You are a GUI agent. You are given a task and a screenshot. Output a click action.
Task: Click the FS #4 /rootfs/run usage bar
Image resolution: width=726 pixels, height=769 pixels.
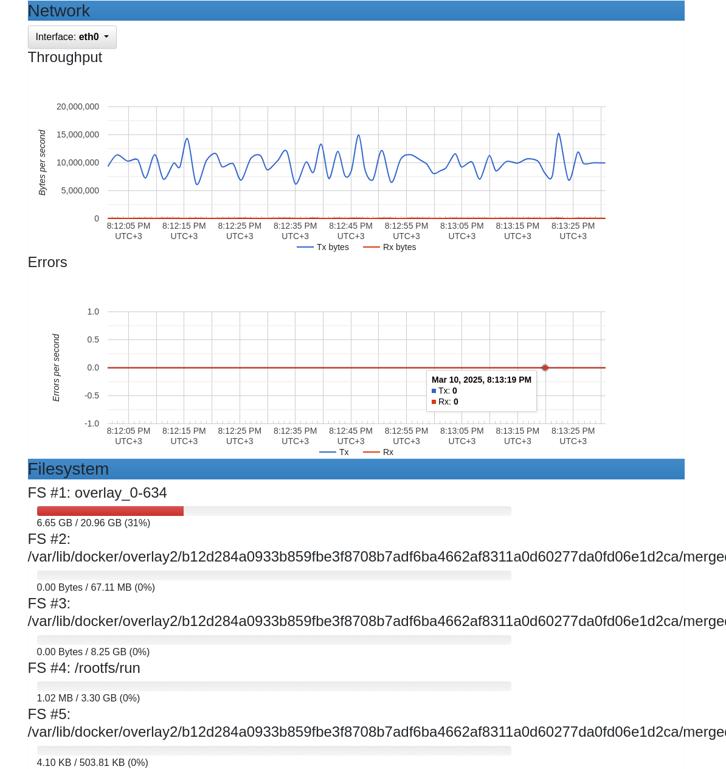pos(274,686)
